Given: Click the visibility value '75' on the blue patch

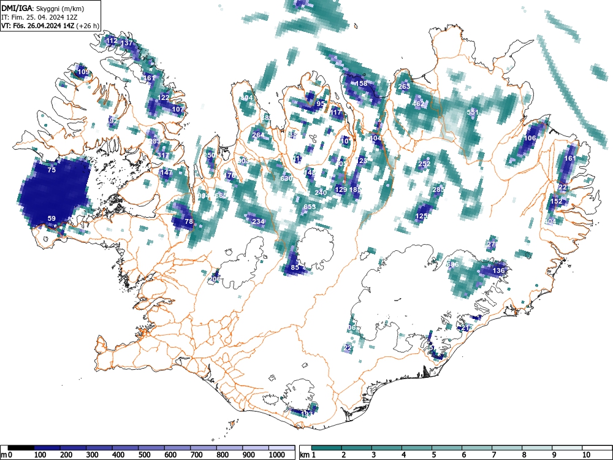Looking at the screenshot, I should [51, 170].
